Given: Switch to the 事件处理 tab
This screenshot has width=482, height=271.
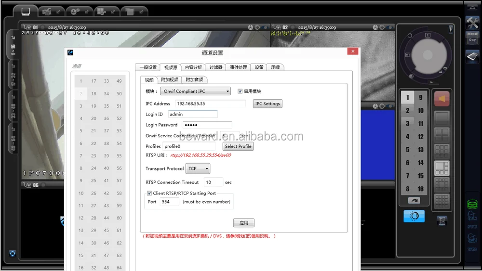Looking at the screenshot, I should 239,67.
